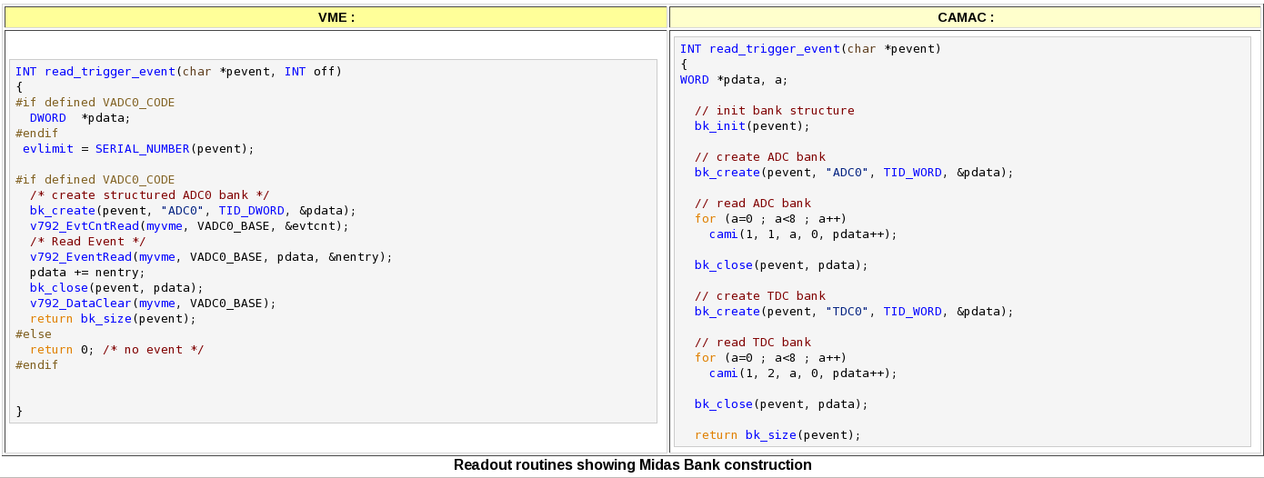
Task: Open read_trigger_event link in the VME code
Action: 110,71
